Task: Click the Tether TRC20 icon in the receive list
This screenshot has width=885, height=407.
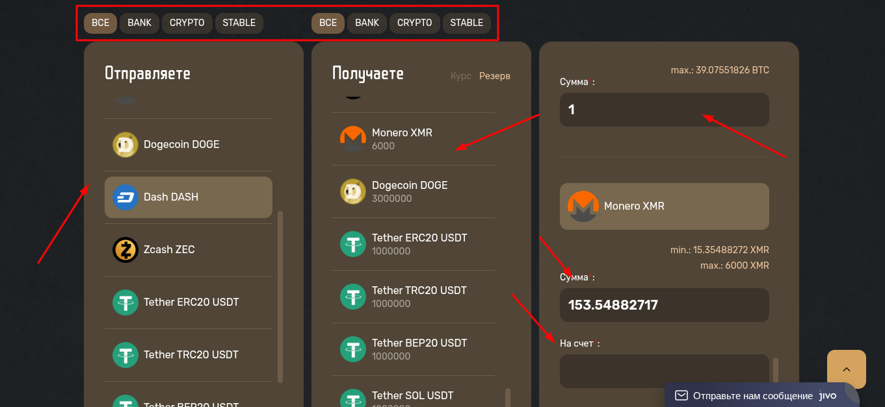Action: tap(353, 297)
